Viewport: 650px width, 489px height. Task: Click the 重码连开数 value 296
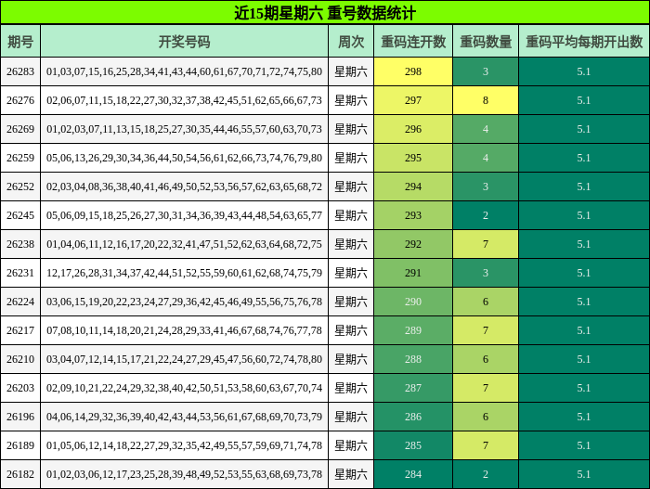point(413,129)
